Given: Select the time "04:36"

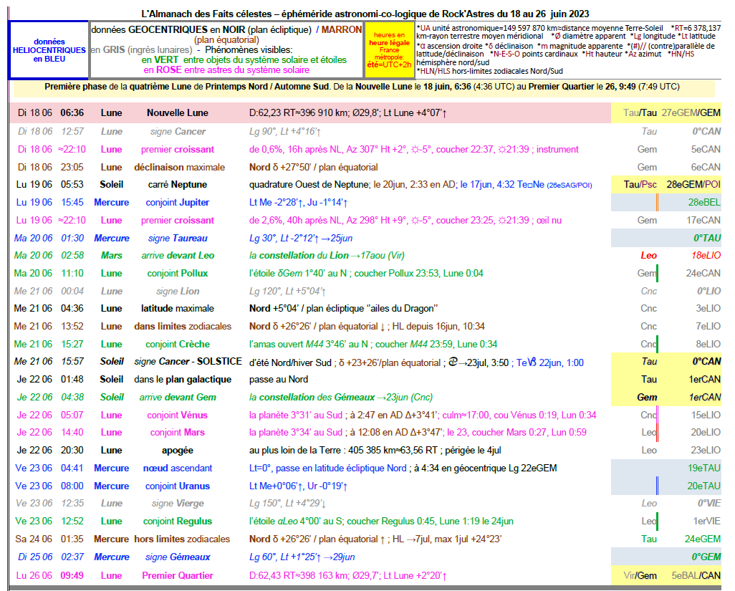Looking at the screenshot, I should point(72,308).
